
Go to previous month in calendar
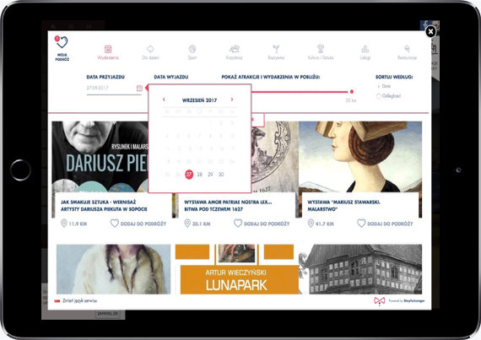[x=164, y=100]
